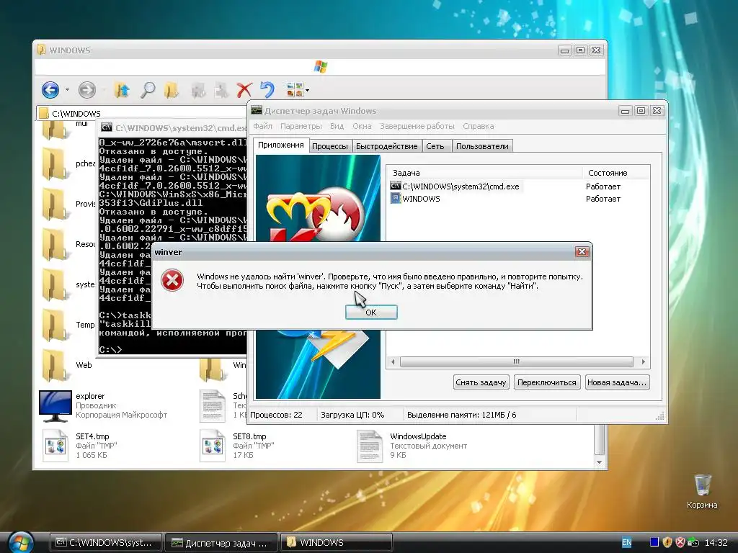
Task: Switch to the WINDOWS taskbar button
Action: [337, 543]
